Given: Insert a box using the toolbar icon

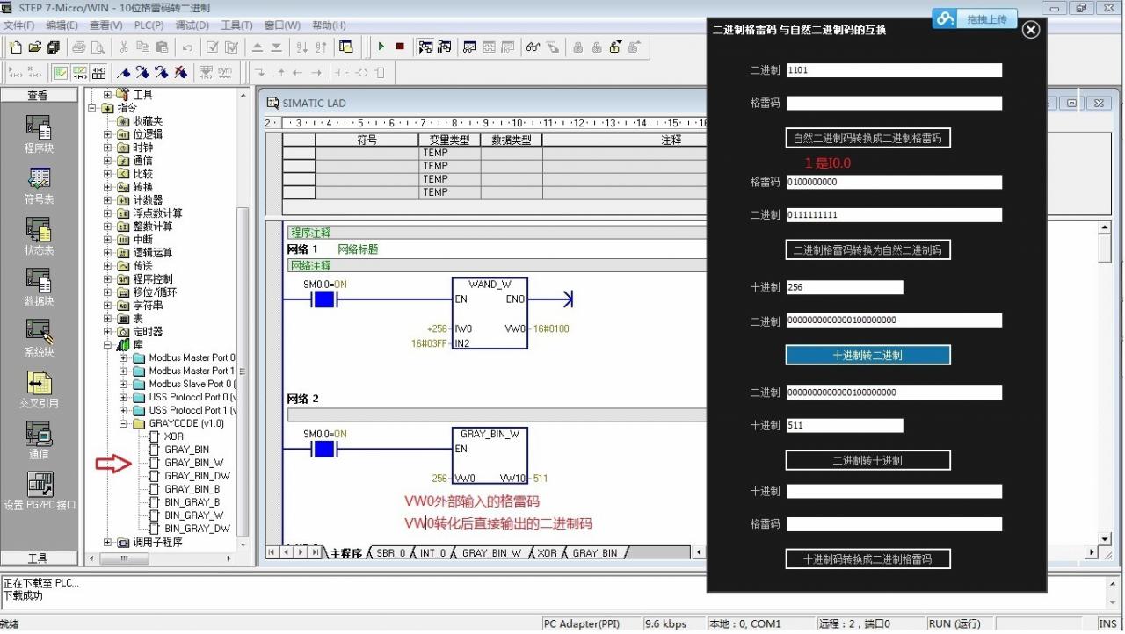Looking at the screenshot, I should pyautogui.click(x=380, y=72).
